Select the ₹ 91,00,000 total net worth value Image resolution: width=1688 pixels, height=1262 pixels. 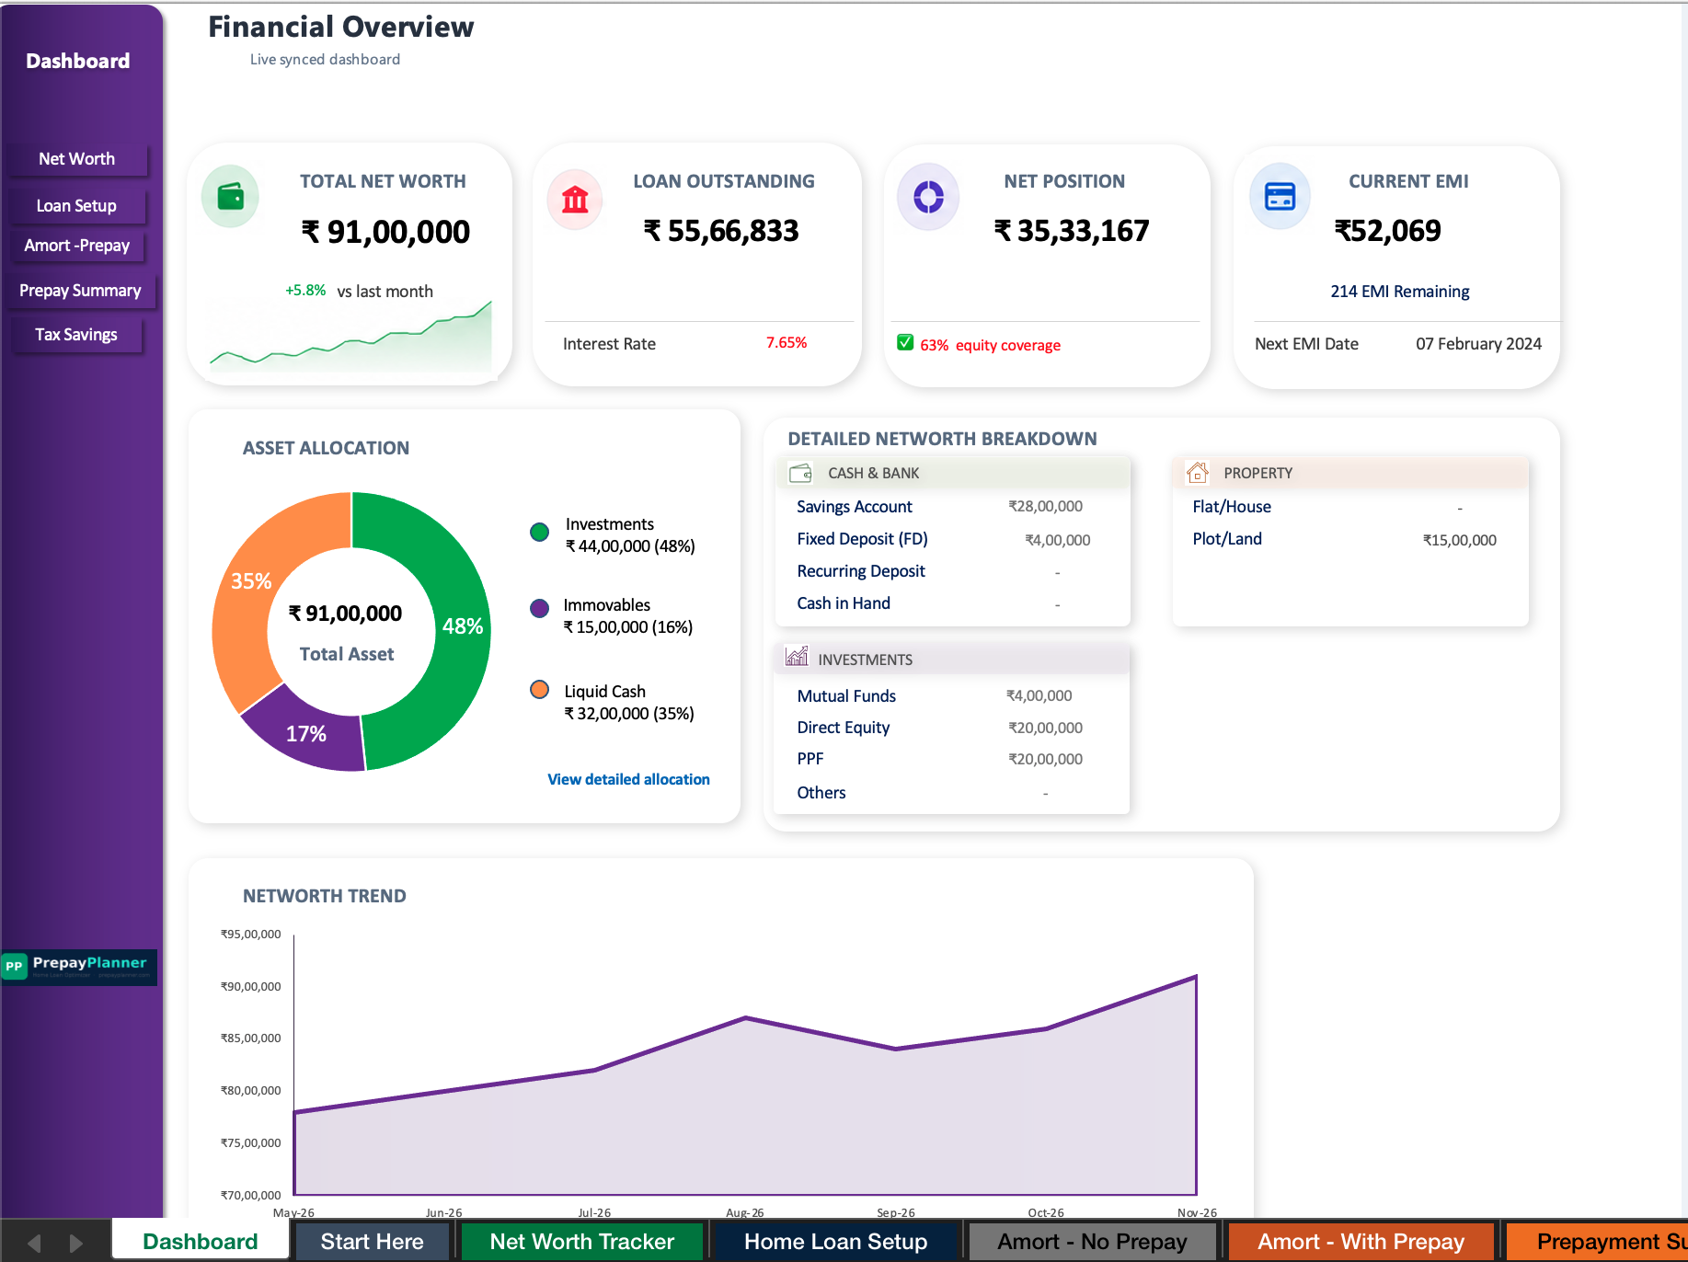pos(385,232)
